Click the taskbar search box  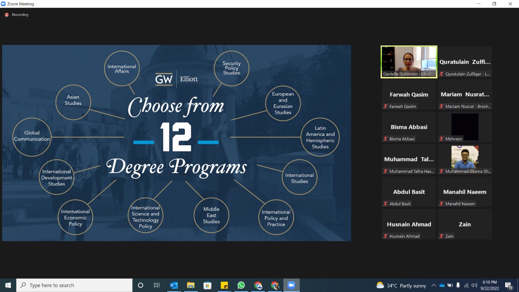(x=75, y=286)
